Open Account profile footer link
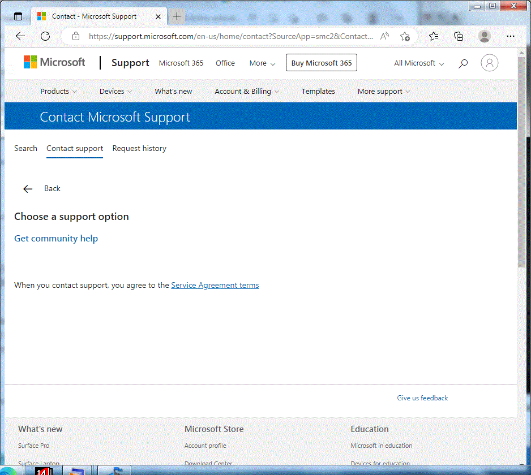This screenshot has height=475, width=531. pyautogui.click(x=205, y=446)
